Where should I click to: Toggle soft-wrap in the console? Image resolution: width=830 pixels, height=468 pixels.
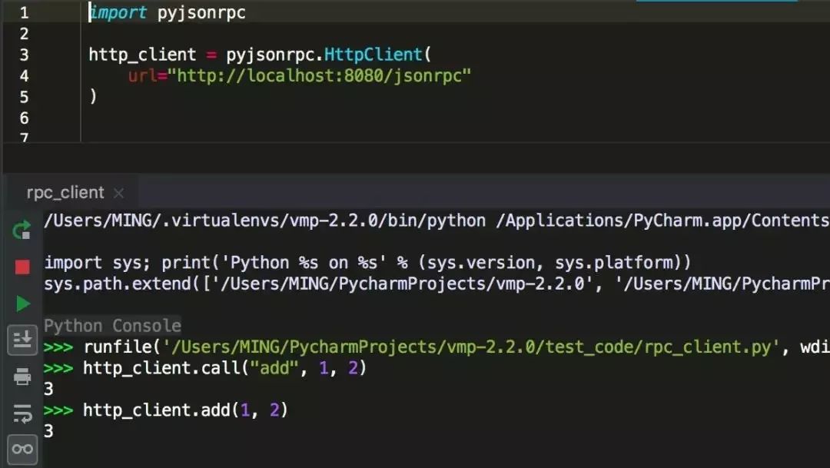pos(22,413)
